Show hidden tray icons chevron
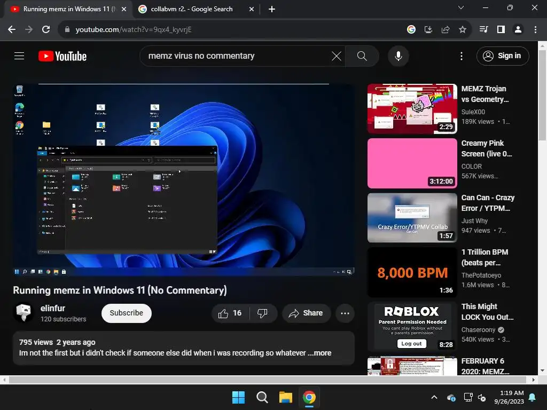Screen dimensions: 547x410 [434, 397]
